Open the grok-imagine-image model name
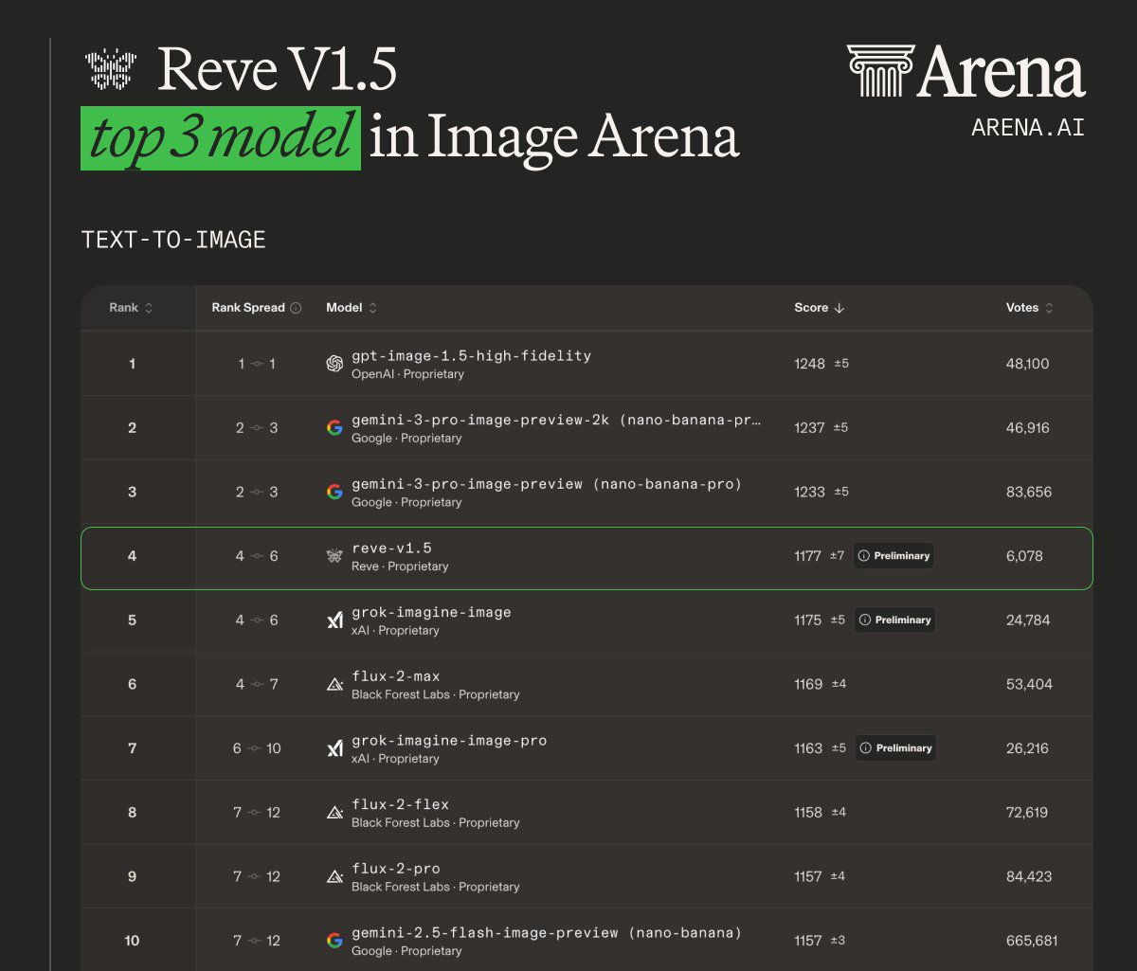The height and width of the screenshot is (971, 1137). [x=431, y=612]
